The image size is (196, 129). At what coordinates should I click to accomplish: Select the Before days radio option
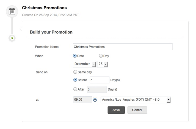point(75,80)
